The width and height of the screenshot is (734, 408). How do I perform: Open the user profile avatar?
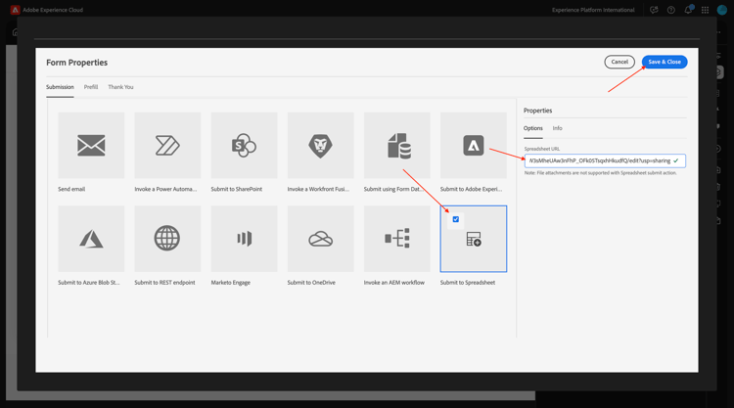pos(722,10)
